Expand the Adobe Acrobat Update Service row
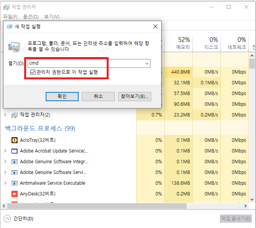The height and width of the screenshot is (228, 256). click(5, 151)
